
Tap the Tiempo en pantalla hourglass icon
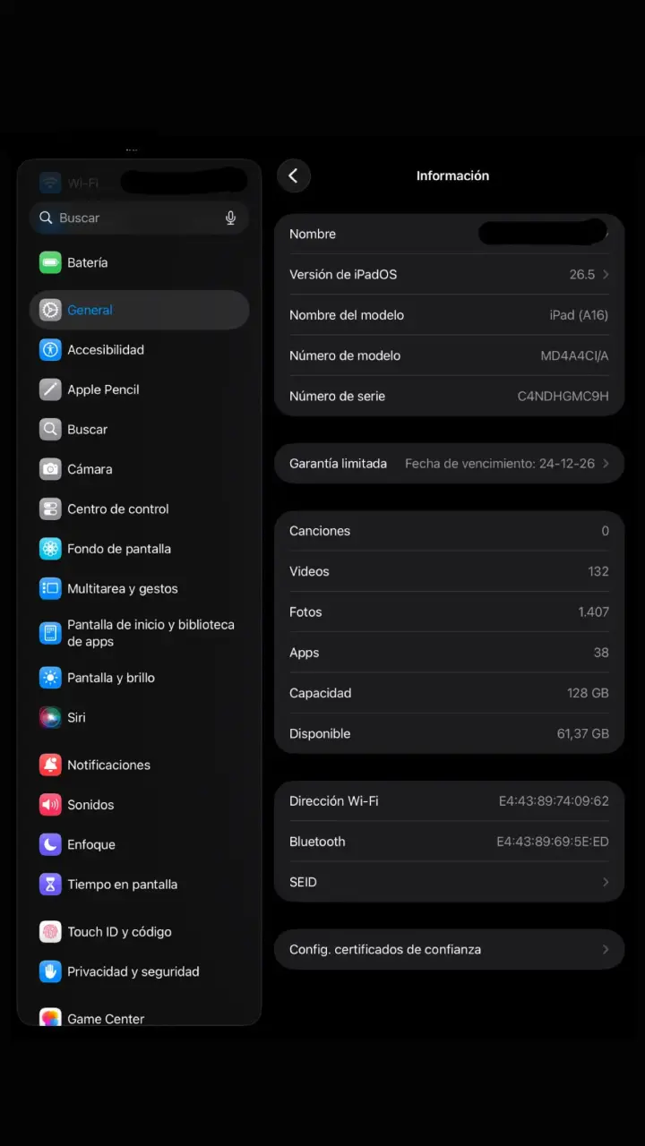click(x=50, y=885)
